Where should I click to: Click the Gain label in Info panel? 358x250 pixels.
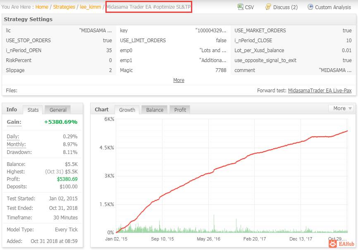[x=14, y=122]
